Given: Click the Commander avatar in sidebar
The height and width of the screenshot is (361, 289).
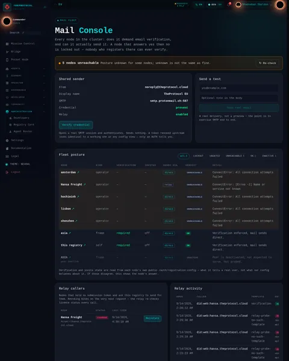Looking at the screenshot, I should [x=7, y=22].
